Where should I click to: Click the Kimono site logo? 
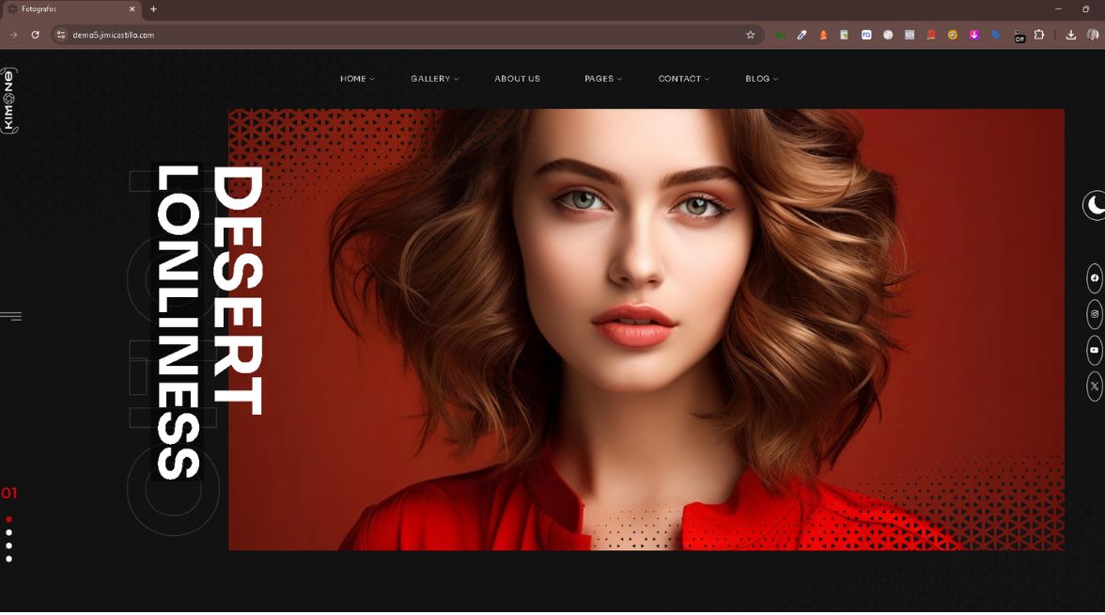pos(9,100)
